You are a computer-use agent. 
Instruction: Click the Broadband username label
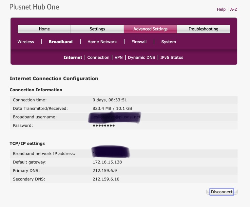tap(35, 117)
